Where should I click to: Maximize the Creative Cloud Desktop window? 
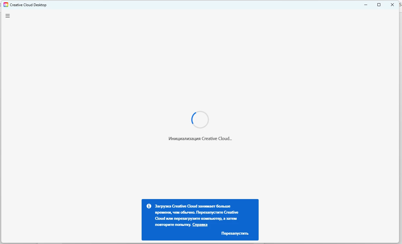379,5
